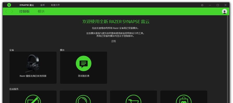
Task: Switch to the SYNAPSE 雷云 tab
Action: (x=26, y=5)
